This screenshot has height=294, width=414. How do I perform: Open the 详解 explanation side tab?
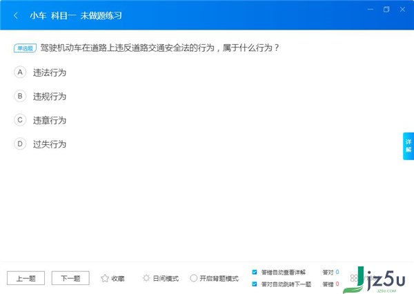click(408, 146)
